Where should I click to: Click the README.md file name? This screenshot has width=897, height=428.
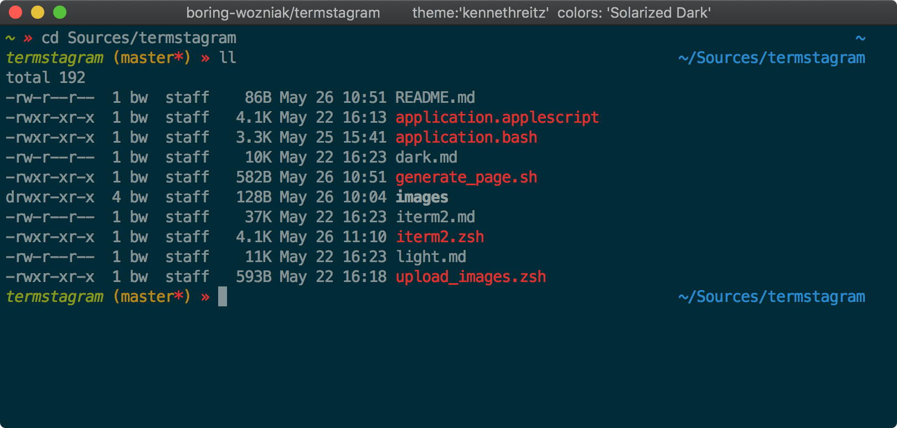(435, 98)
